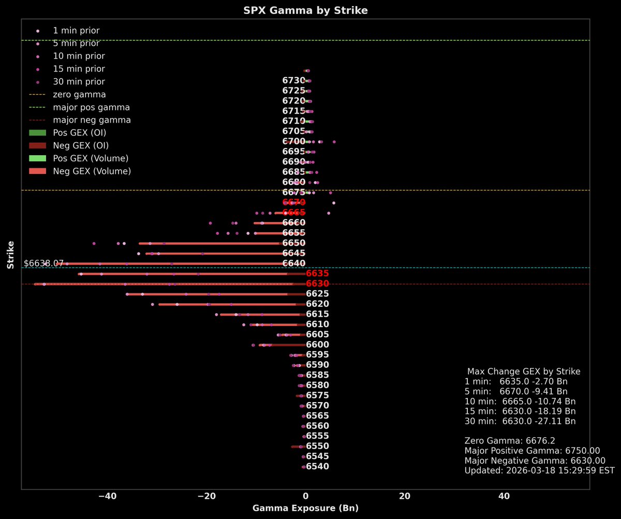Click the Updated timestamp text
The image size is (621, 519).
(540, 470)
